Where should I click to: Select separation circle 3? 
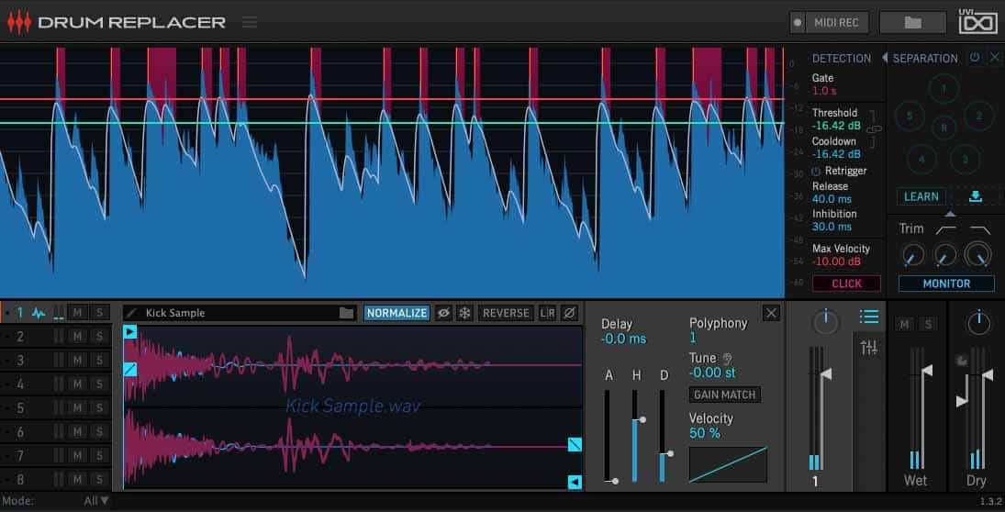pos(964,158)
